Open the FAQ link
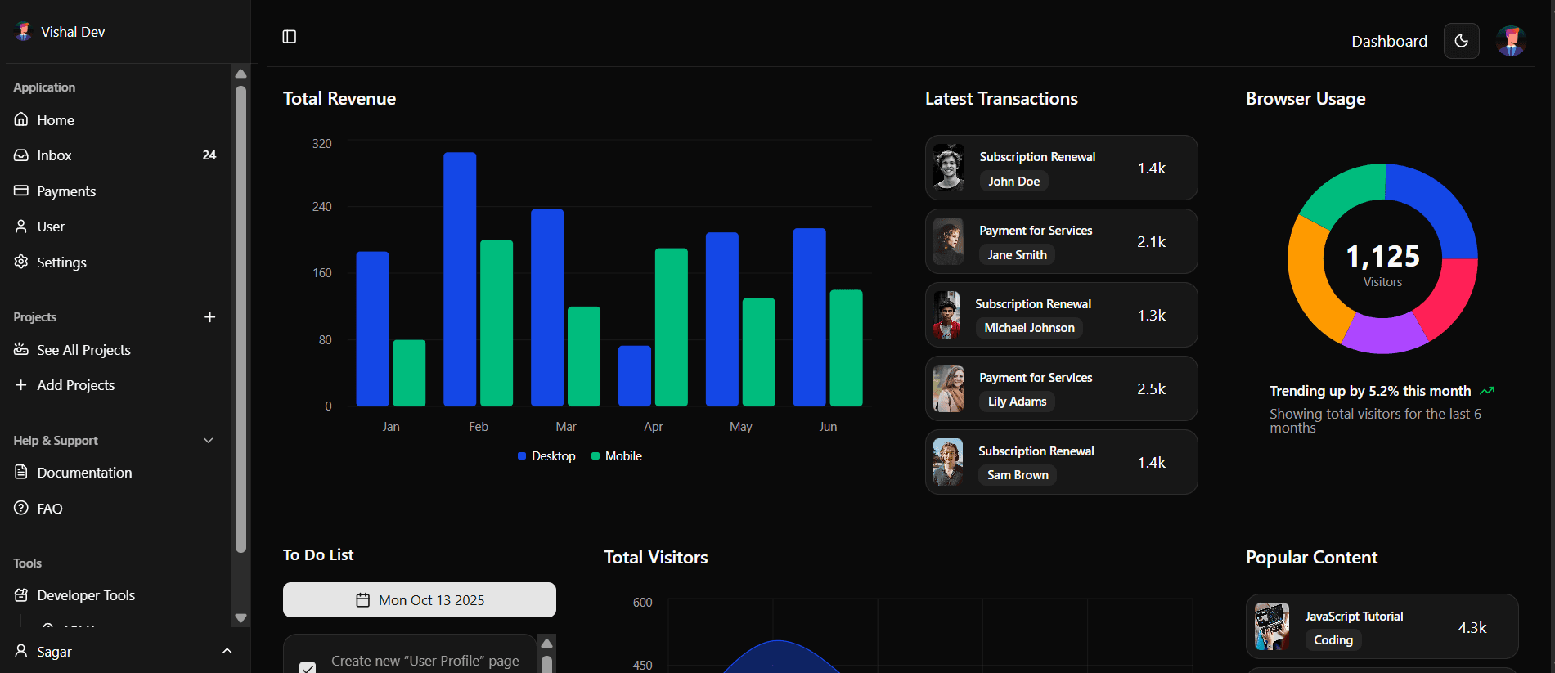The image size is (1555, 673). [x=115, y=508]
